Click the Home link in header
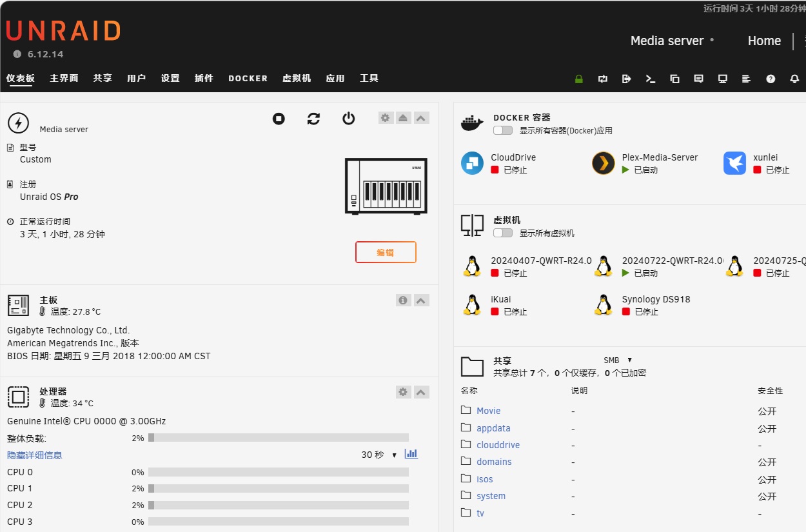The height and width of the screenshot is (532, 806). click(764, 41)
